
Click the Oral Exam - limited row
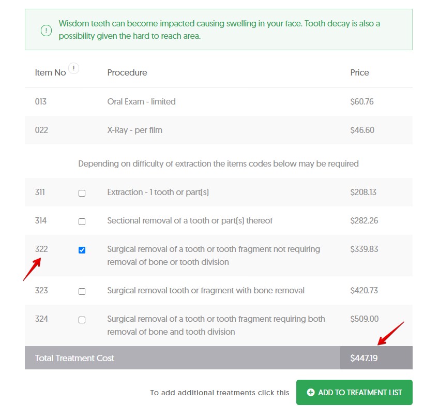tap(219, 101)
